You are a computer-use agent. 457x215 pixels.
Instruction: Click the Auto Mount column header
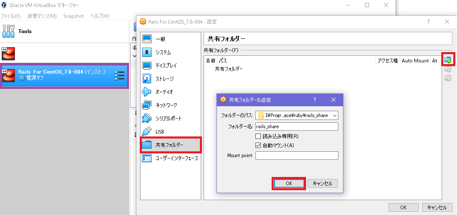[x=415, y=61]
